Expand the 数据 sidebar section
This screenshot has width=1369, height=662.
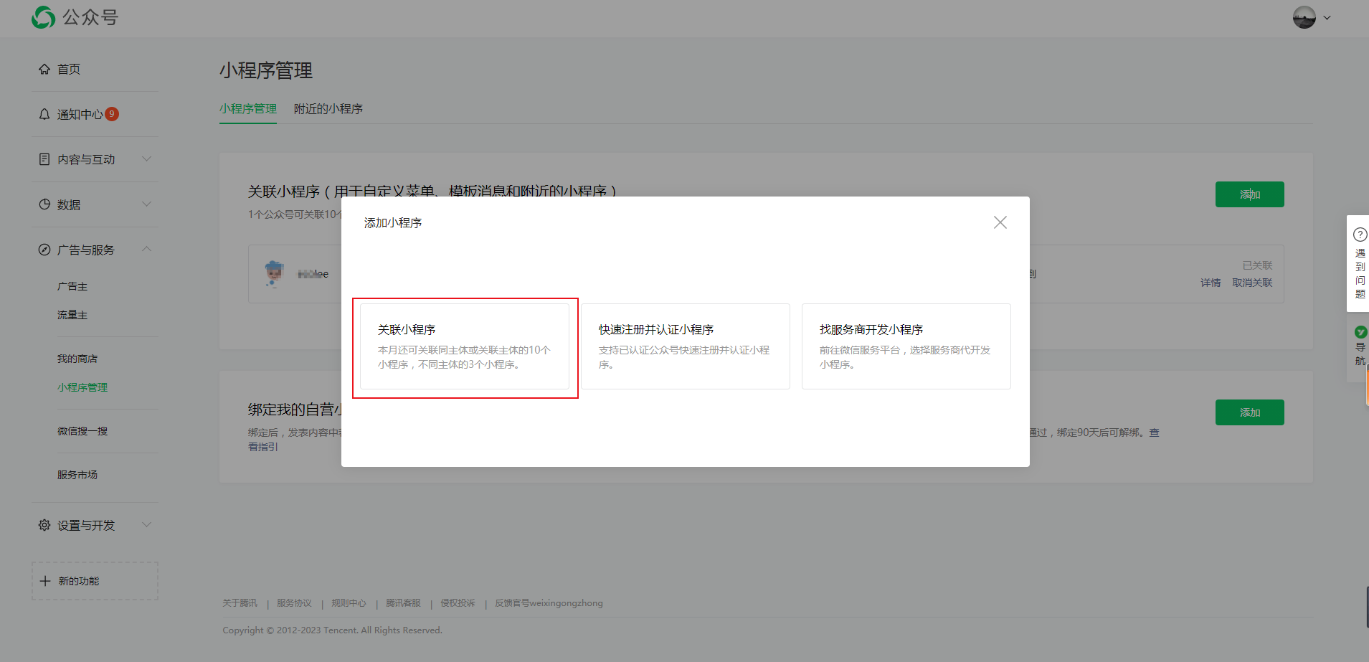146,204
